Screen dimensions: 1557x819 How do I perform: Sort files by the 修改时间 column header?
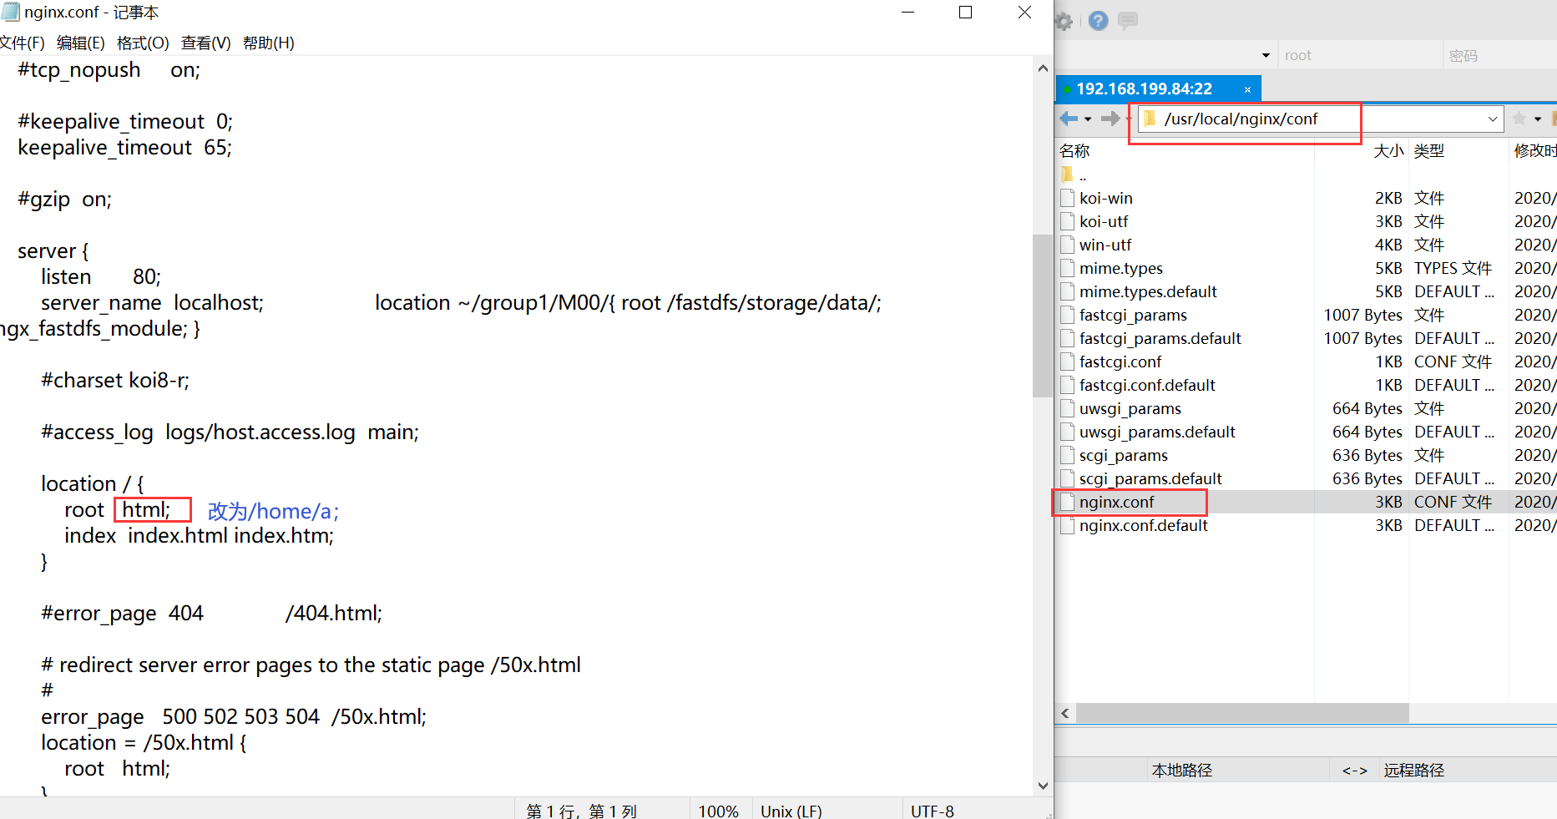[x=1534, y=150]
